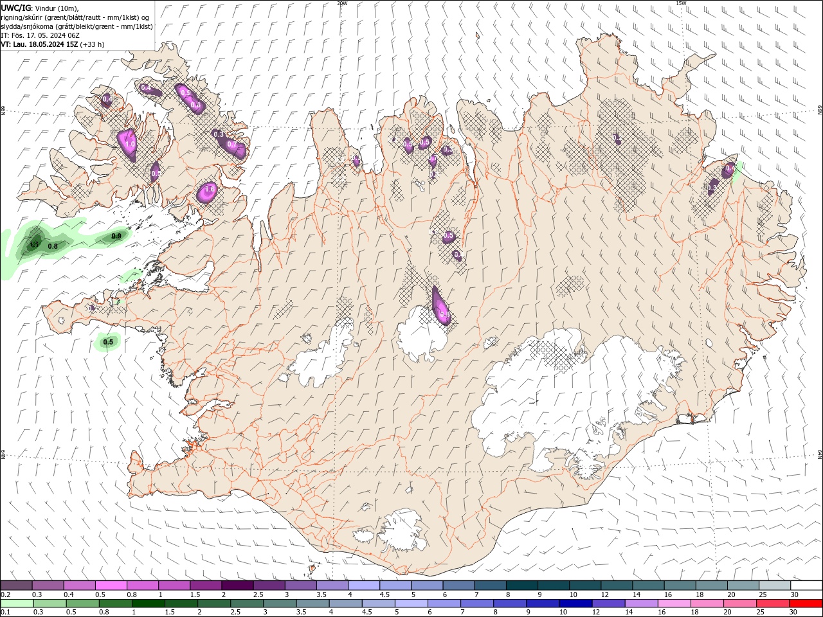This screenshot has height=617, width=823.
Task: Click the lower legend swatch labeled 3
Action: click(x=279, y=604)
